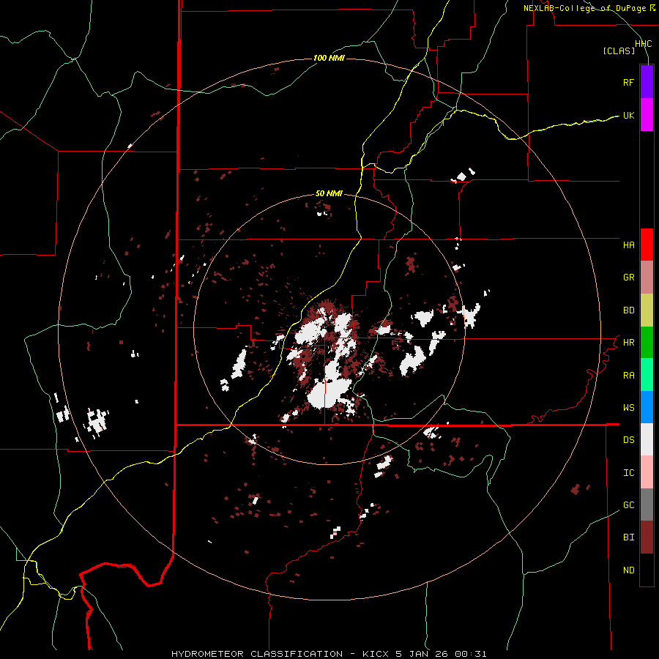
Task: Click the 'HA' legend label
Action: (x=628, y=245)
